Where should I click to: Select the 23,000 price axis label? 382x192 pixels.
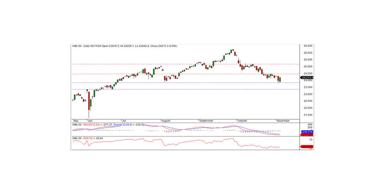tap(308, 94)
